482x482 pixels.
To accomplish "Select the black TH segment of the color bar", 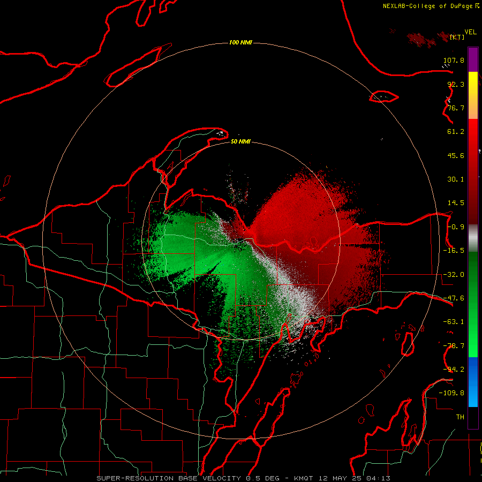I will click(473, 417).
